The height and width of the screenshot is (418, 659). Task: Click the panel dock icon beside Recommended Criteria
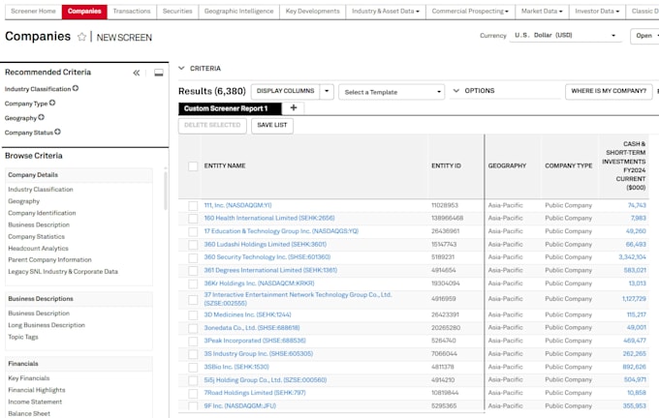point(158,73)
